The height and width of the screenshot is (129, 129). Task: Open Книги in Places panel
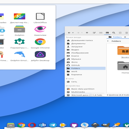[85, 56]
